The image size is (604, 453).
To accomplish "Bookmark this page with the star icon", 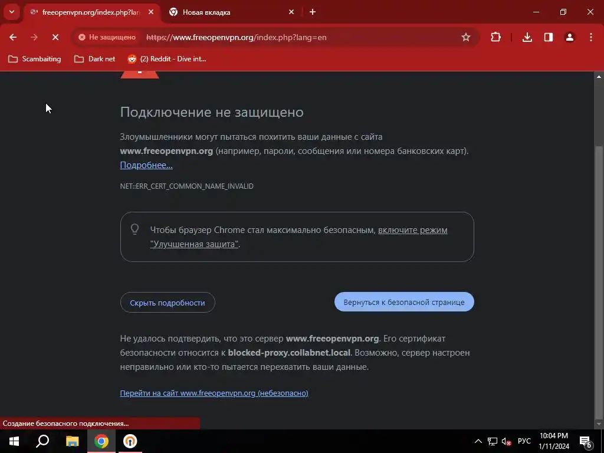I will point(466,37).
